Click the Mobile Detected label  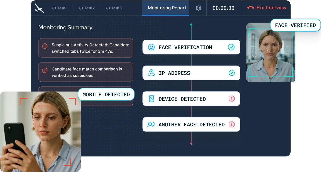pyautogui.click(x=106, y=95)
